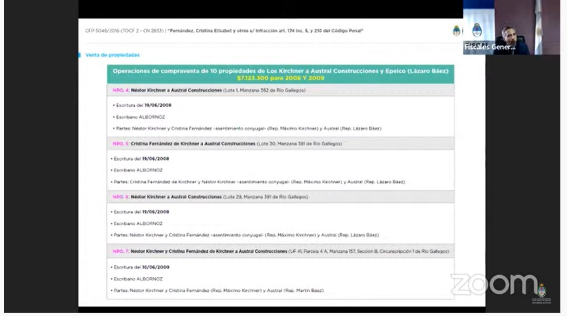
Task: Click the Fiscales Generales speaker video thumbnail
Action: (511, 27)
